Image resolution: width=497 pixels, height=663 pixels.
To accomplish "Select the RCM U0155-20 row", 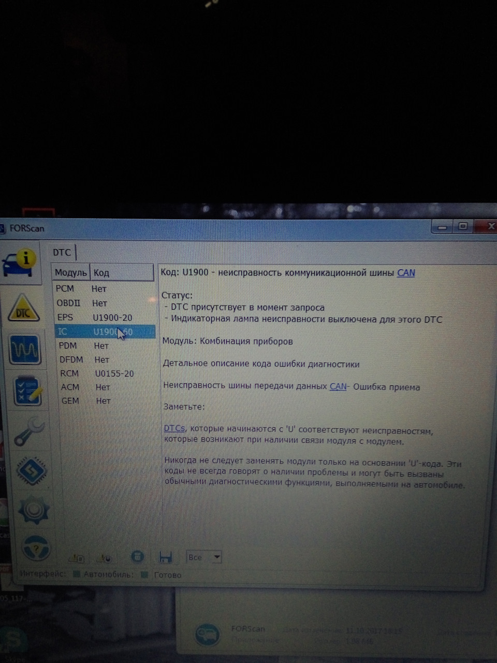I will click(106, 373).
